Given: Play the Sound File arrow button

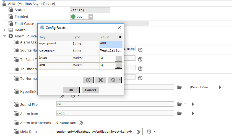Looking at the screenshot, I should (193, 104).
